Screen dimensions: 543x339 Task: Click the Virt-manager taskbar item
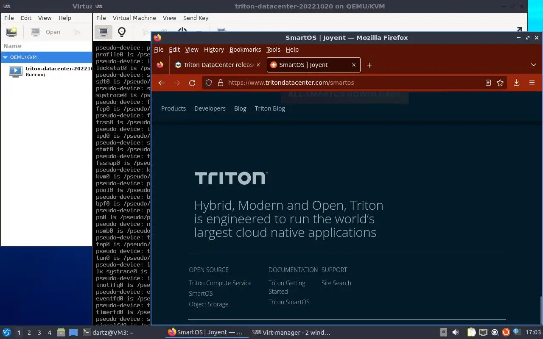click(x=291, y=333)
